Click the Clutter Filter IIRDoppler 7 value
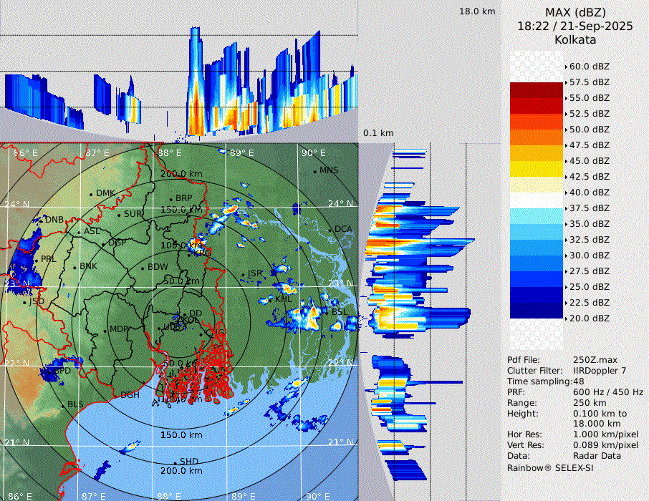 click(600, 371)
